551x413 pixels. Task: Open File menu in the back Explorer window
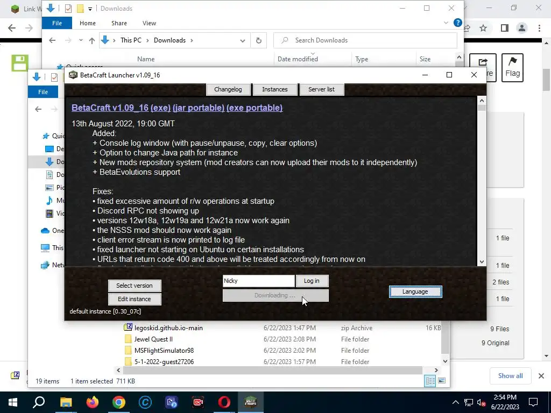[x=43, y=91]
